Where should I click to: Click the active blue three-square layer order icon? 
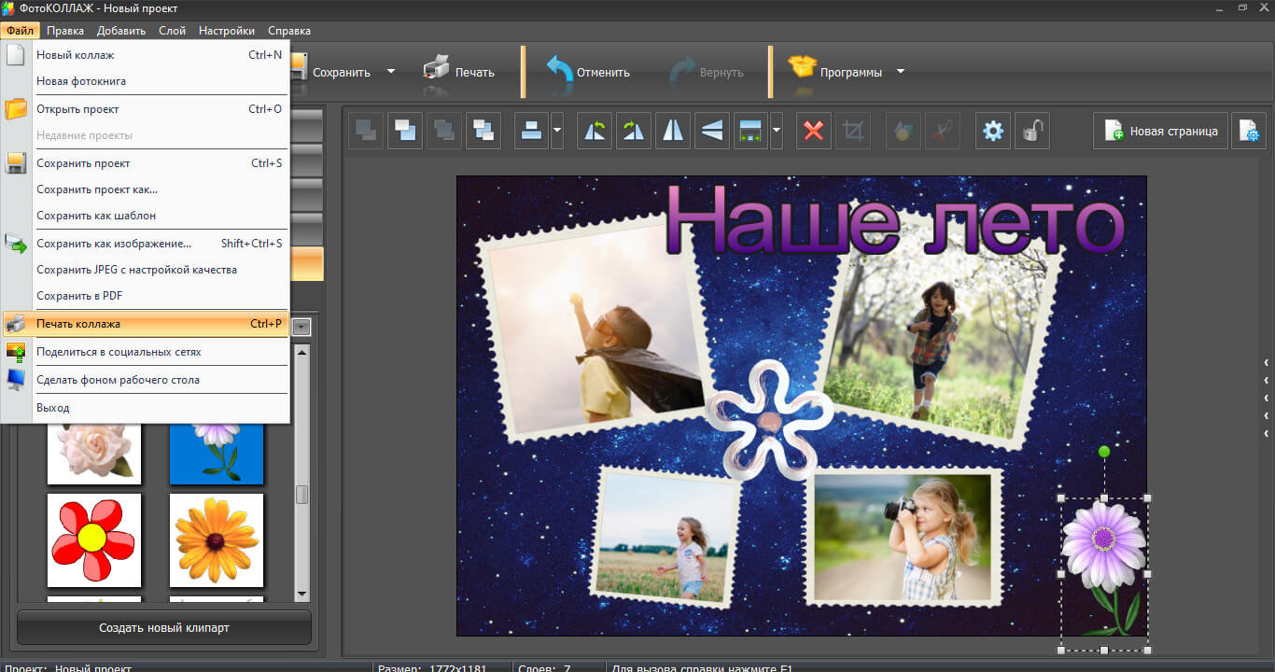483,131
